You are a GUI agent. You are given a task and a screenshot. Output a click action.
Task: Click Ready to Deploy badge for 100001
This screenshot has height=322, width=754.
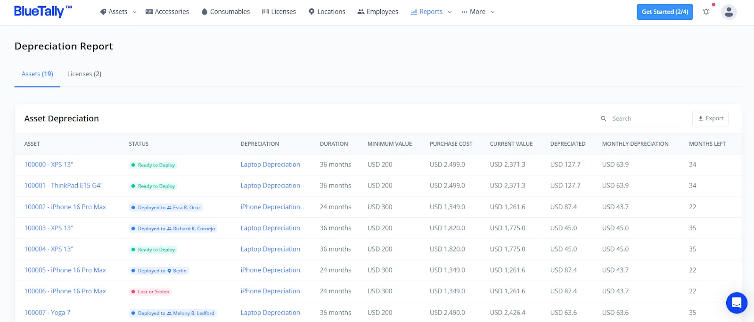click(x=153, y=186)
